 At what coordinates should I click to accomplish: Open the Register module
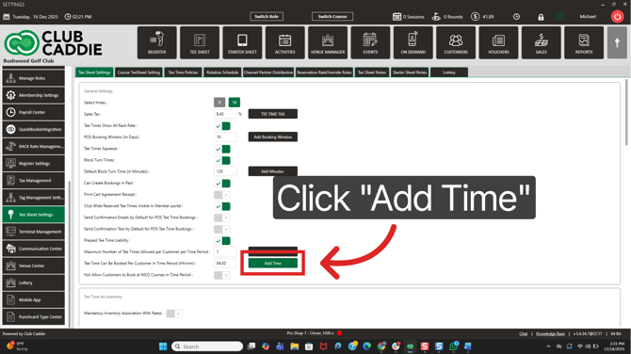[x=157, y=42]
